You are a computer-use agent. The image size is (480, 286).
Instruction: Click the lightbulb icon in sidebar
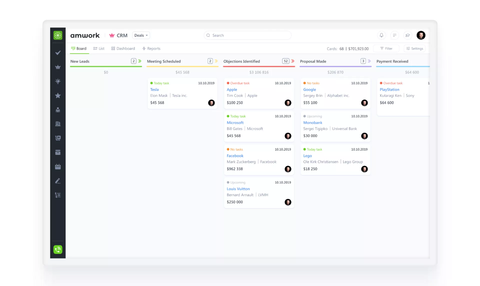tap(58, 81)
